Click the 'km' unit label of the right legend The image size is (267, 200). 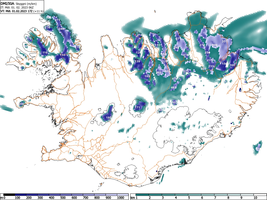coord(133,198)
